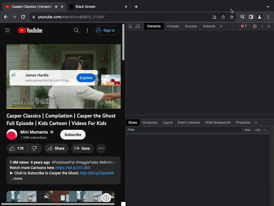The height and width of the screenshot is (206, 274).
Task: Open the Event Listeners pane tab
Action: tap(189, 123)
